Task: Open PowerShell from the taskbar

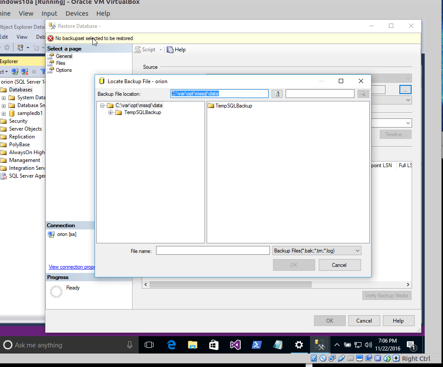Action: [x=256, y=345]
